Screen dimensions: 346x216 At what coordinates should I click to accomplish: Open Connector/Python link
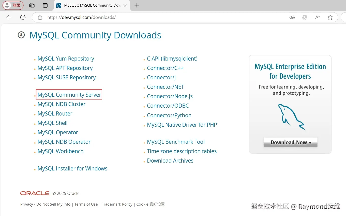[x=169, y=115]
